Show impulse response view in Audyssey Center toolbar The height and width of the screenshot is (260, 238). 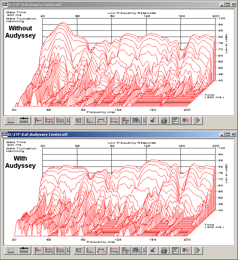(39, 250)
